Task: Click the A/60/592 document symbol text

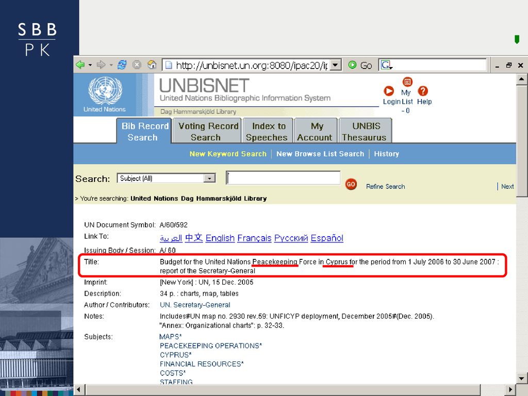Action: click(x=173, y=225)
